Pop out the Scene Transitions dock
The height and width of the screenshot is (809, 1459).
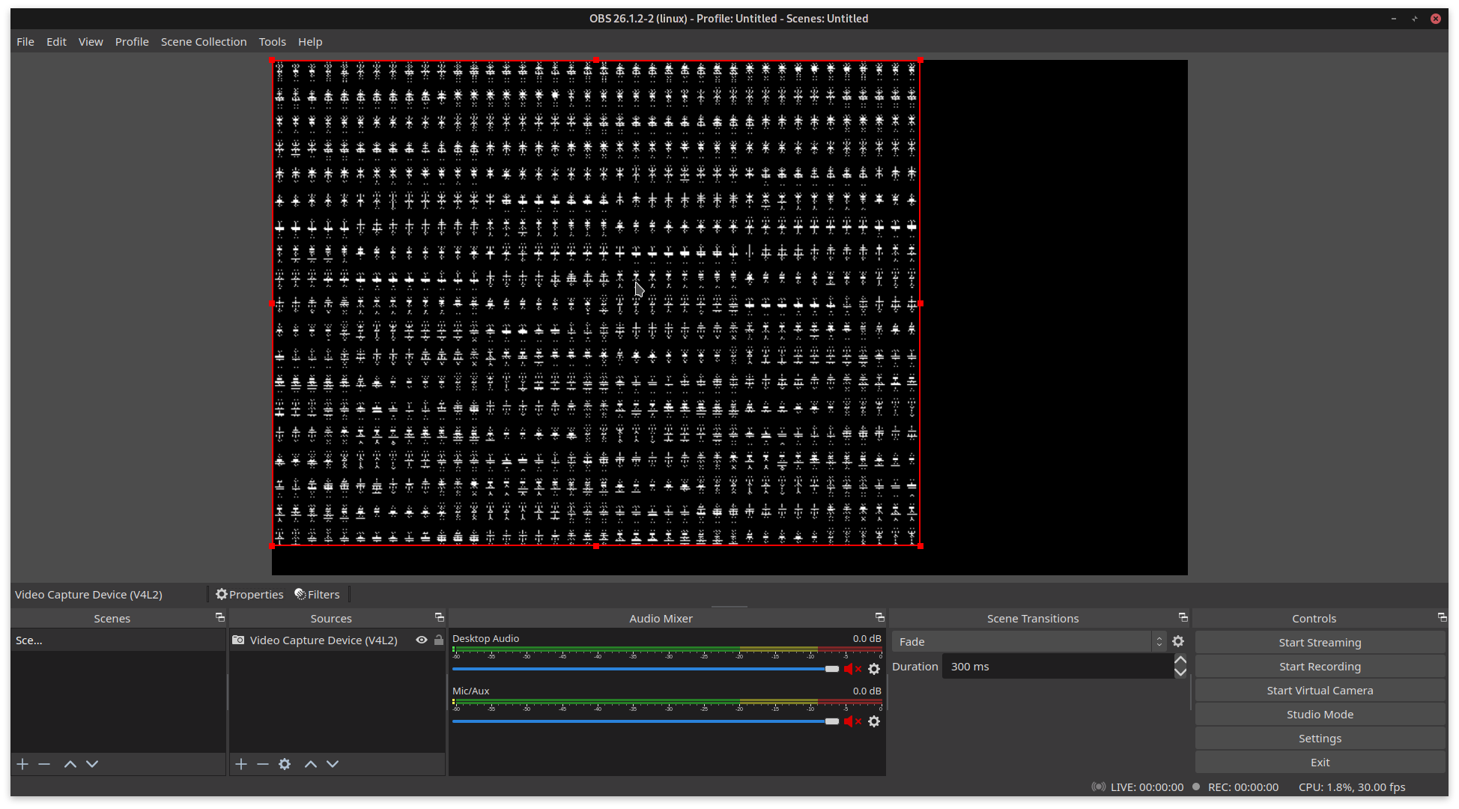click(1183, 617)
